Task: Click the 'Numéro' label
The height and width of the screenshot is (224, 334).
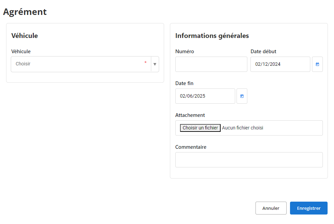Action: tap(184, 52)
